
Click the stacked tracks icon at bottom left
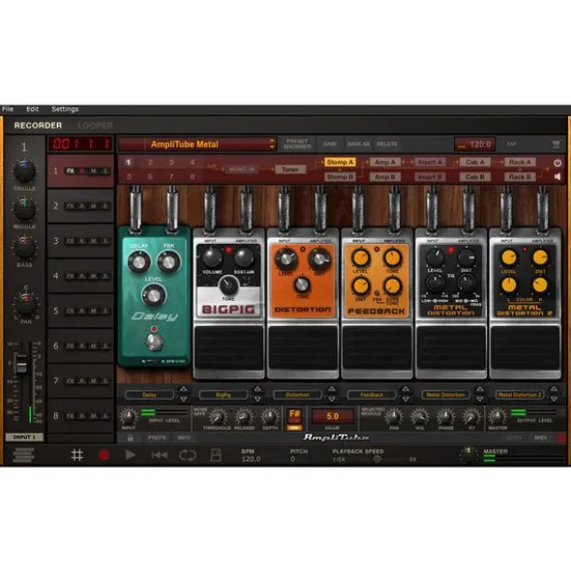click(24, 455)
